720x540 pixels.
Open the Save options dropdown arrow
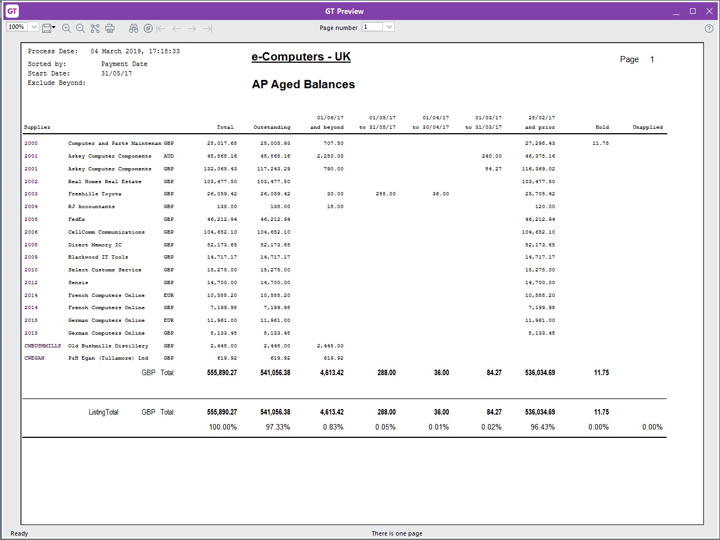[54, 28]
